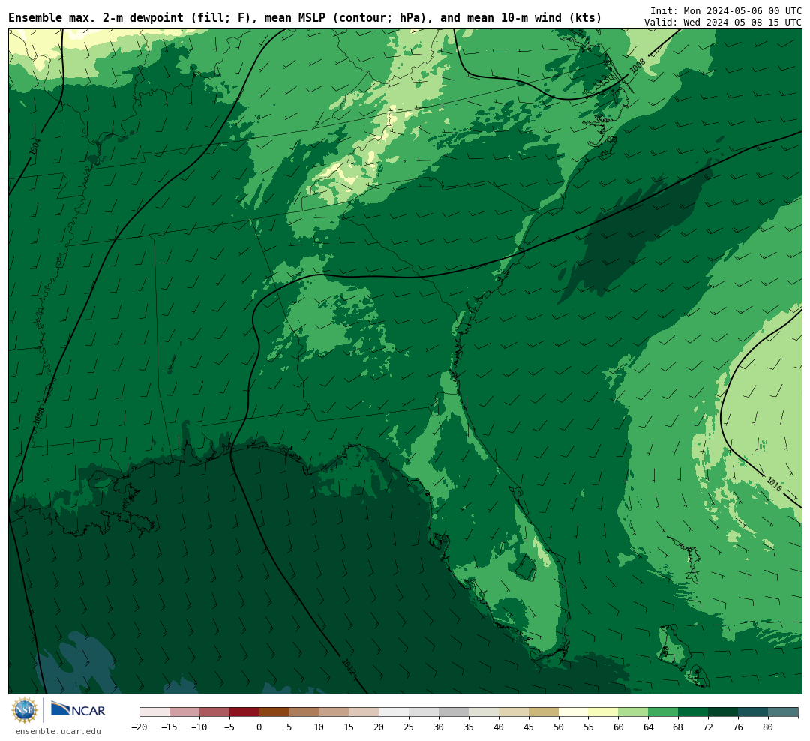Click the 5 colorbar tick label
The image size is (810, 741).
[289, 727]
